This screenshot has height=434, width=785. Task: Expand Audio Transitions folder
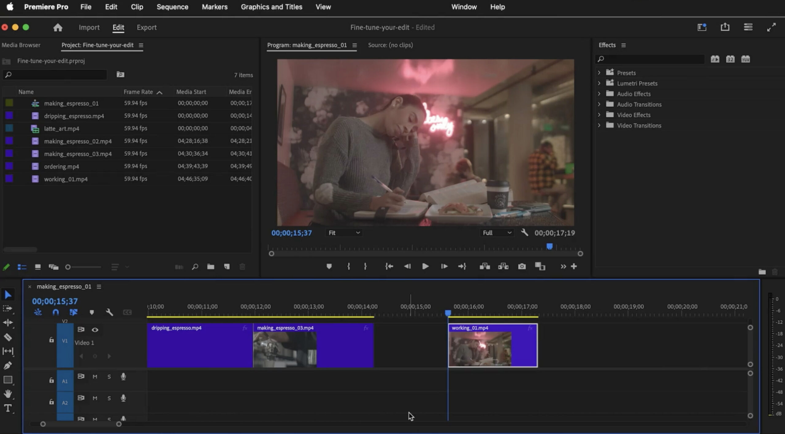tap(599, 104)
